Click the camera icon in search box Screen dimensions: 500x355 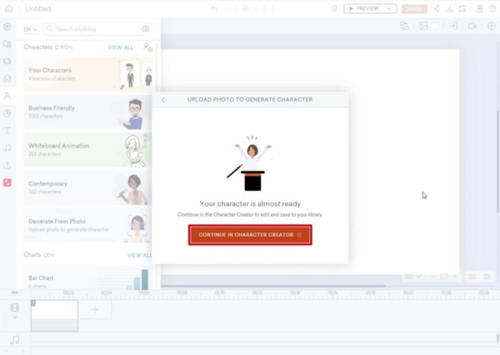pyautogui.click(x=145, y=29)
